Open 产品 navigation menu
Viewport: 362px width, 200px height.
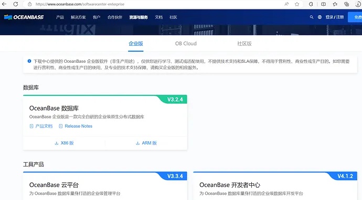60,17
